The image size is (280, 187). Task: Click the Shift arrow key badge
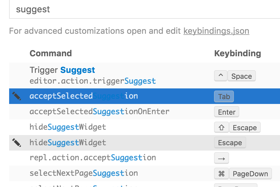click(x=222, y=128)
